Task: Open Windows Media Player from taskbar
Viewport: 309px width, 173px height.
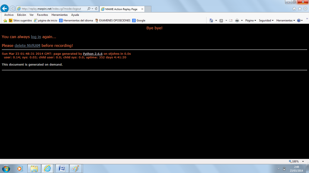Action: [x=20, y=169]
